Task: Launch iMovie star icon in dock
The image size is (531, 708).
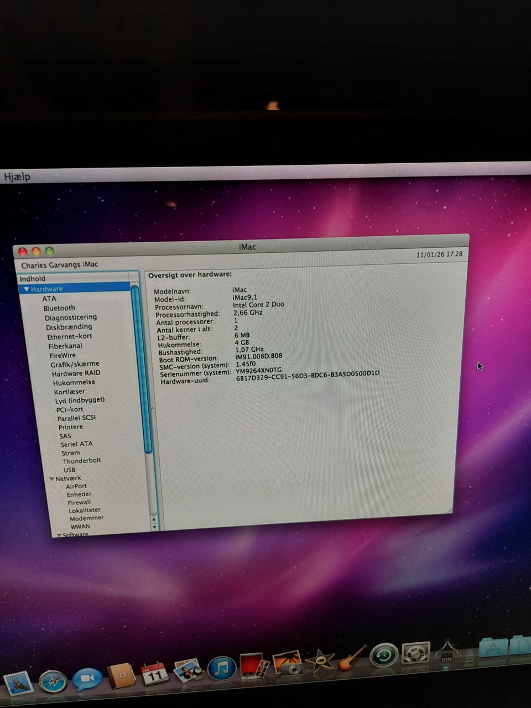Action: click(x=320, y=660)
